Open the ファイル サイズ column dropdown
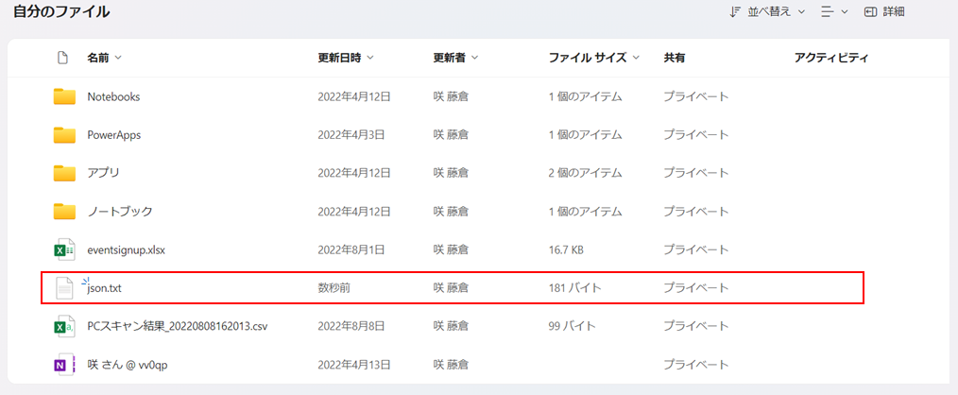 pyautogui.click(x=594, y=58)
